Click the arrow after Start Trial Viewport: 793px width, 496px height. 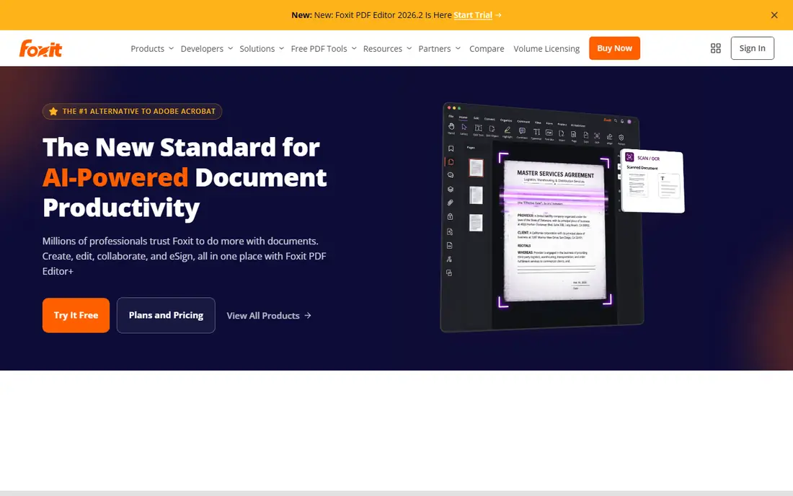pyautogui.click(x=498, y=15)
